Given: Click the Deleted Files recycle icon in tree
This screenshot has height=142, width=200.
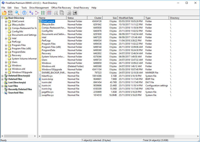Looking at the screenshot, I should 6,79.
